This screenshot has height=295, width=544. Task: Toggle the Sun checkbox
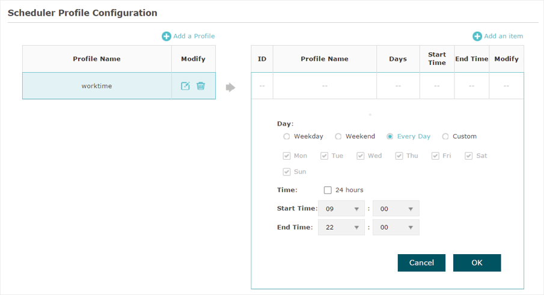click(287, 172)
